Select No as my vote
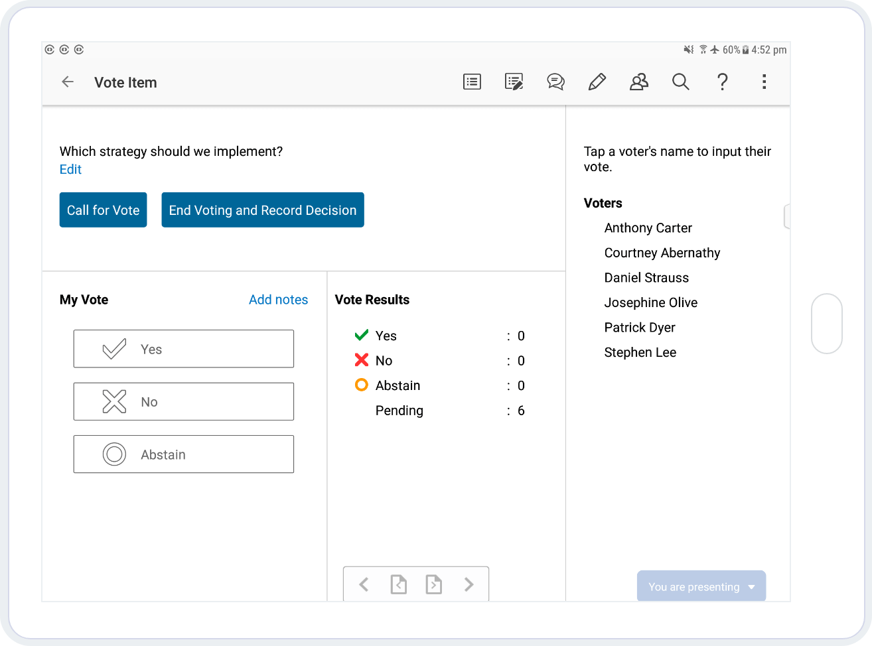The width and height of the screenshot is (872, 646). 183,401
